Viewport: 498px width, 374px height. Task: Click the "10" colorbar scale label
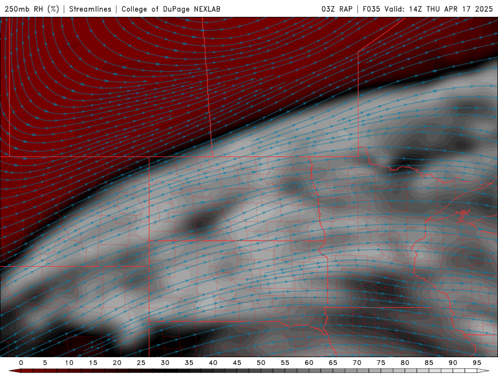click(69, 363)
